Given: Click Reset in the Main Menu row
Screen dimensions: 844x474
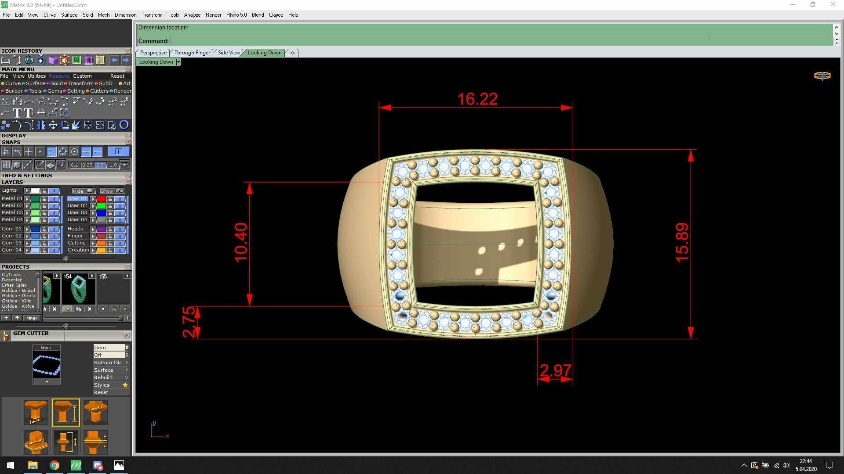Looking at the screenshot, I should point(117,76).
